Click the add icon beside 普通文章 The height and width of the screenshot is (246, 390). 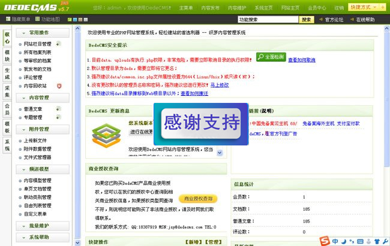point(58,109)
